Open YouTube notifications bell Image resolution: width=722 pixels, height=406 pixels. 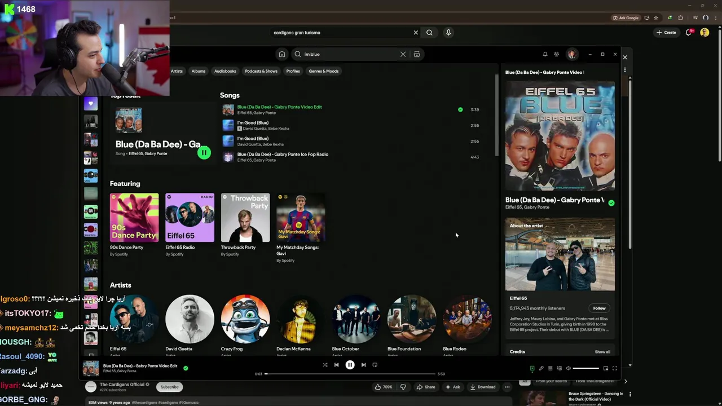(x=689, y=33)
